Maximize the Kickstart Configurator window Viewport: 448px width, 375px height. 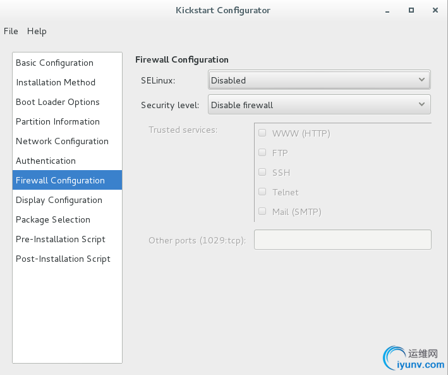point(411,10)
